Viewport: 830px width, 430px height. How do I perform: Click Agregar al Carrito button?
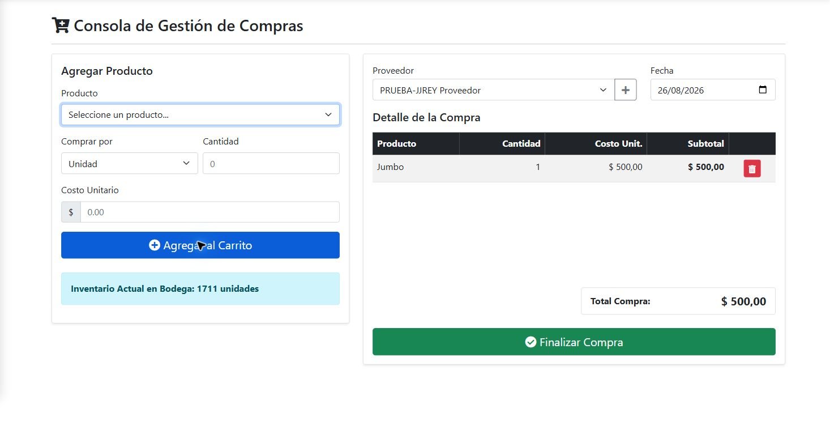(200, 245)
